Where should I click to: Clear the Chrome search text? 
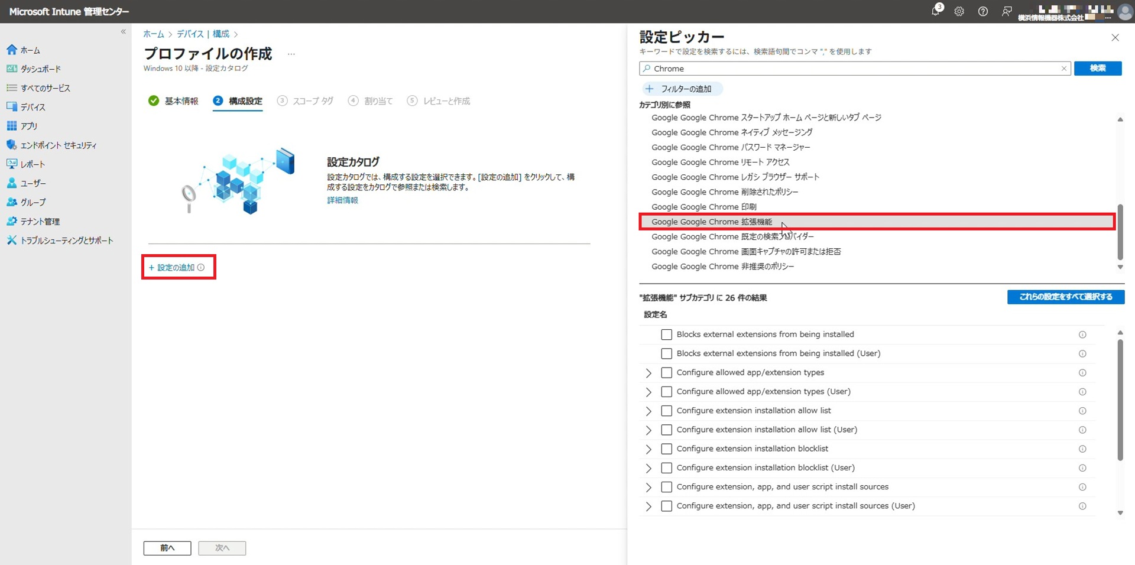click(x=1063, y=69)
